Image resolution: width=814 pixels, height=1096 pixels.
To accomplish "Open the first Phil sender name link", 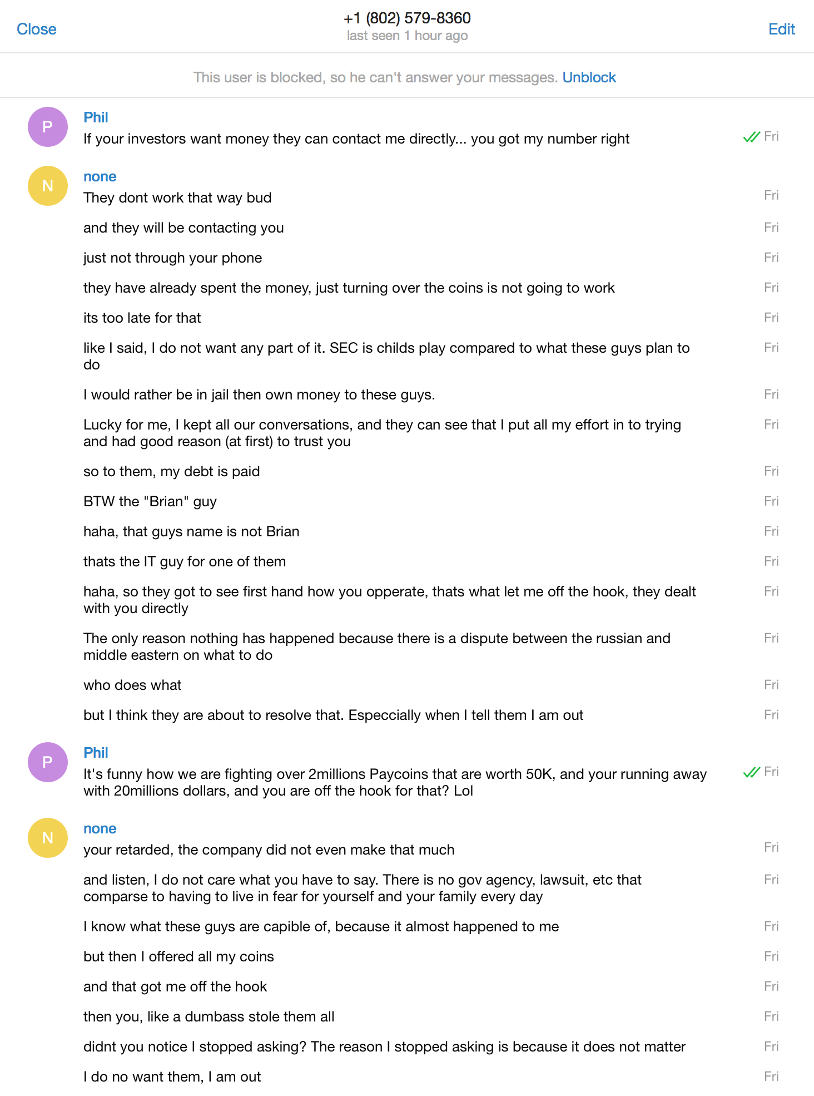I will point(96,117).
